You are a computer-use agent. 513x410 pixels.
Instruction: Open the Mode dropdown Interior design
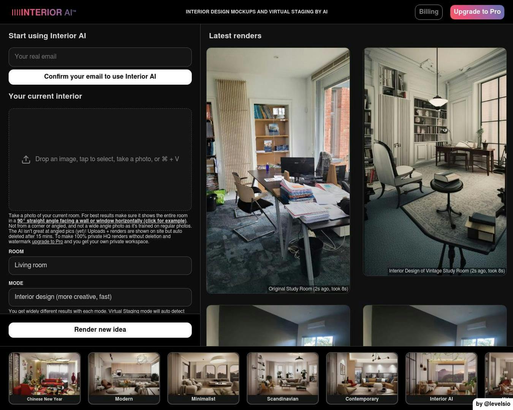pyautogui.click(x=100, y=297)
